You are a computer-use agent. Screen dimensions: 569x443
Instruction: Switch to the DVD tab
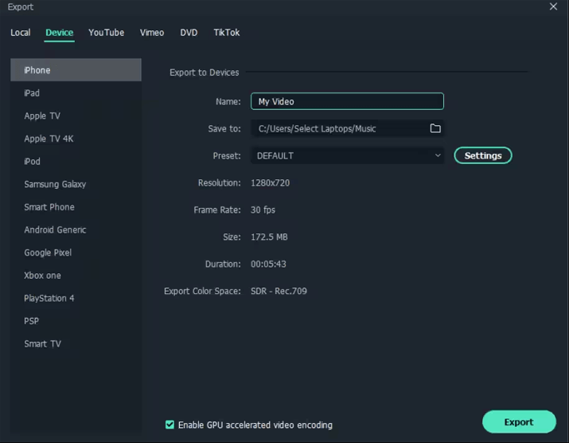click(x=189, y=33)
